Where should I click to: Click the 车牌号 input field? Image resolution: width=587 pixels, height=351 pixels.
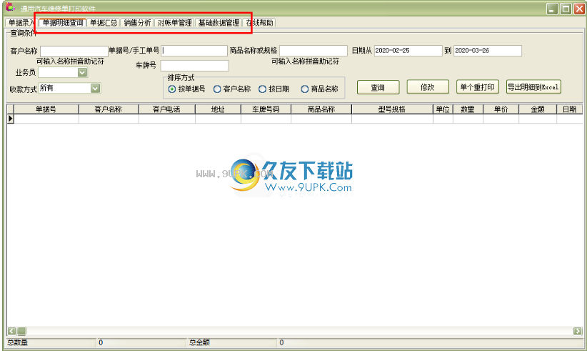click(194, 66)
